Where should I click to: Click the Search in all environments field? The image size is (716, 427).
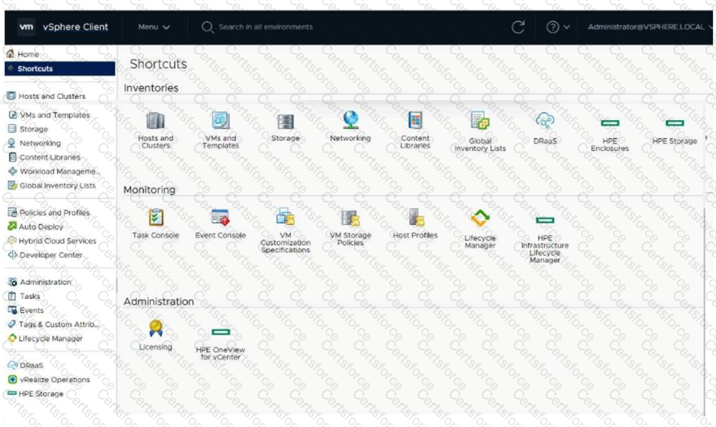[x=265, y=27]
